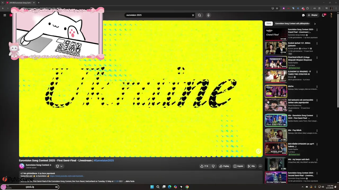
Task: Click the sparkle icon beside Oluştur
Action: pos(303,15)
